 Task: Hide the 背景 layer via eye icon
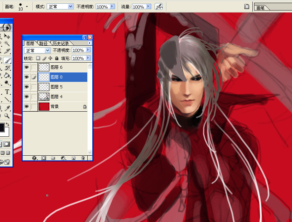coord(27,107)
